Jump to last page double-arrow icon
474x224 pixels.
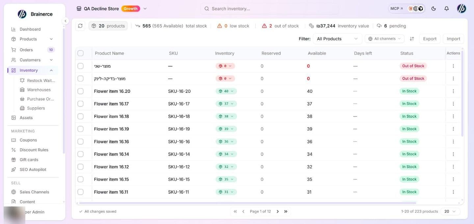pos(286,212)
